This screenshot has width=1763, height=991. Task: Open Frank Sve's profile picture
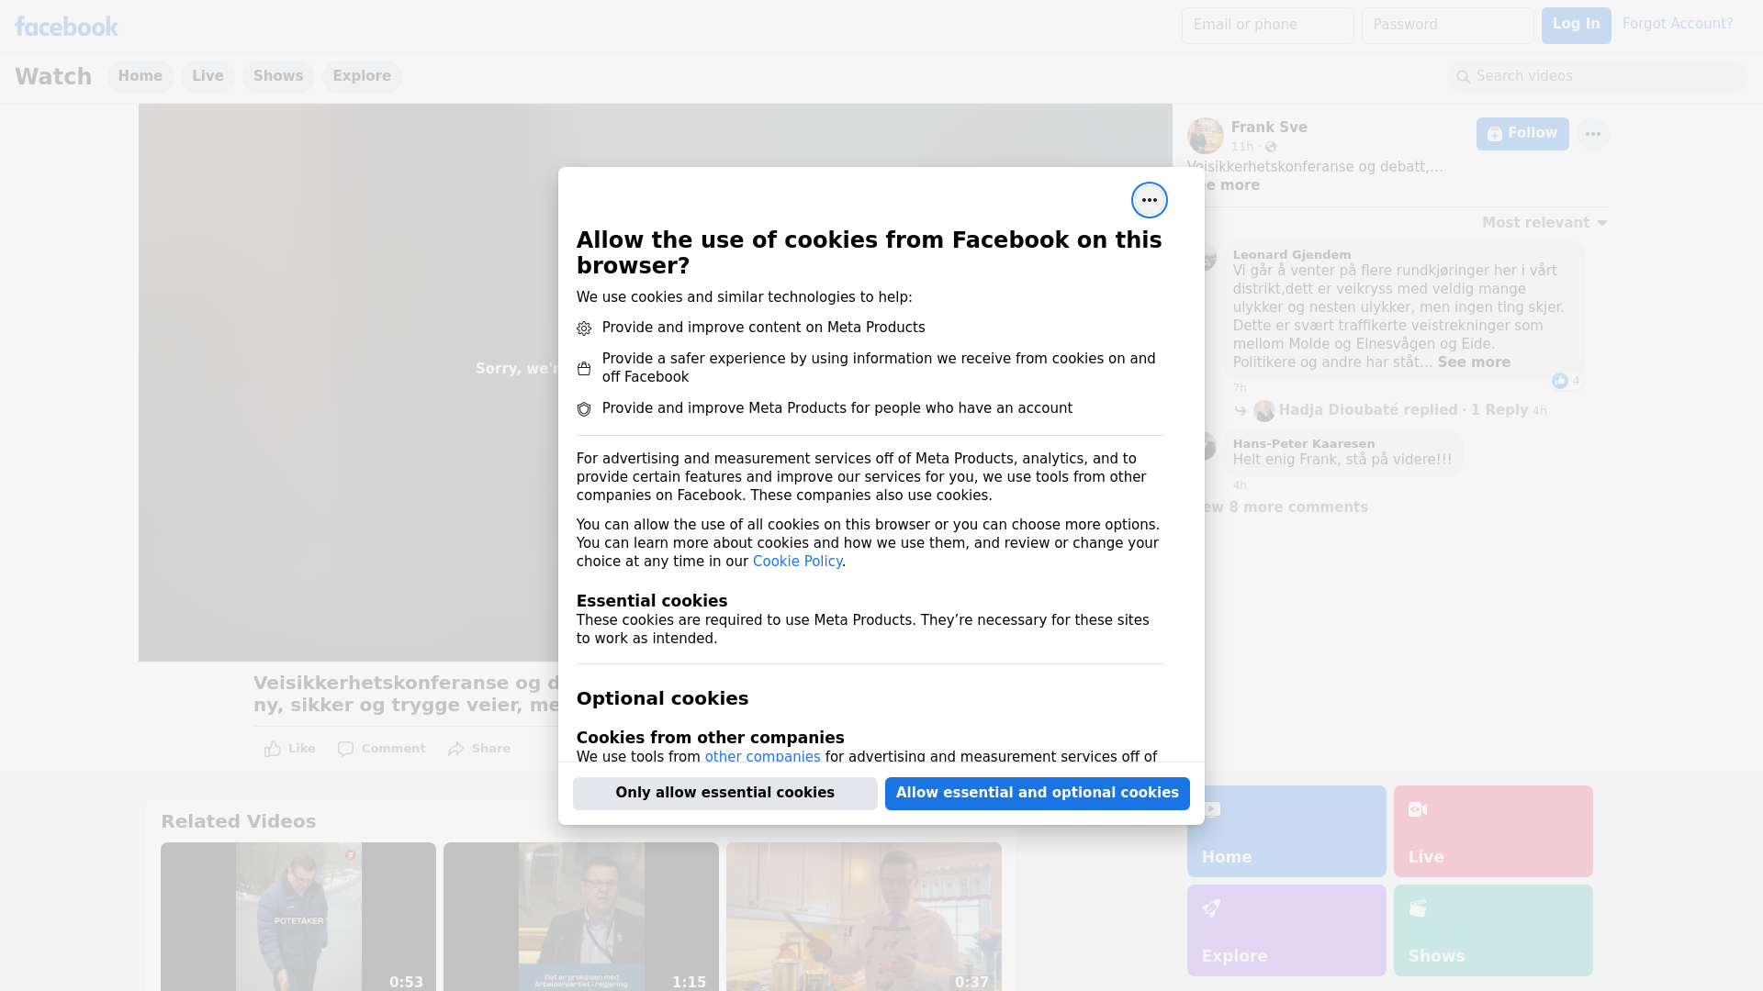[1205, 136]
